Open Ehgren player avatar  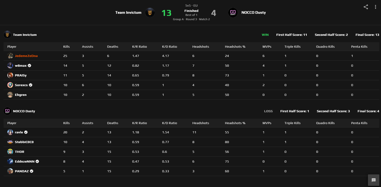(x=10, y=95)
